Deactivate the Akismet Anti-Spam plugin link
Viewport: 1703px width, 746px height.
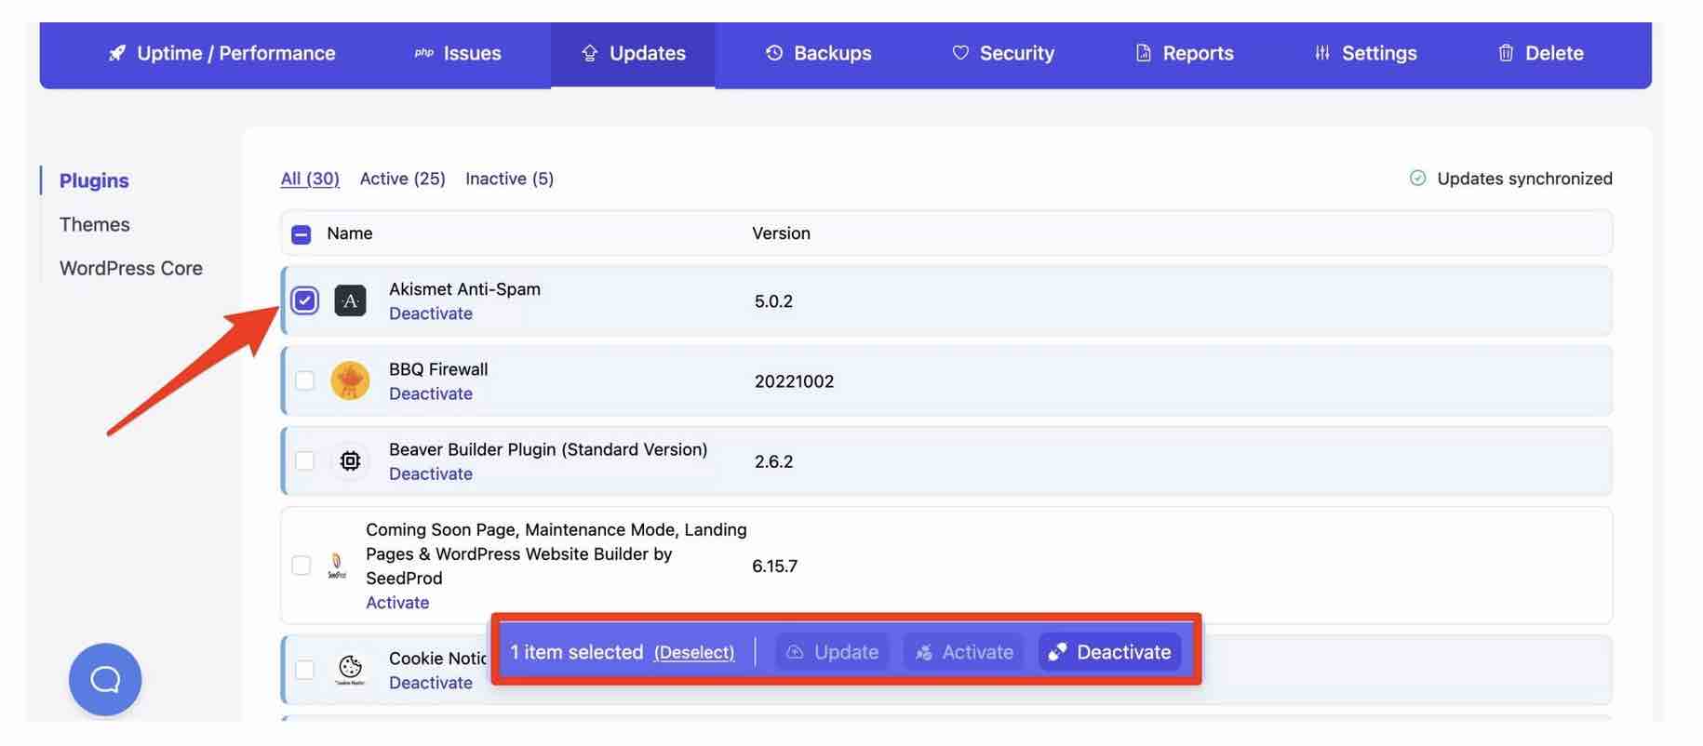click(431, 313)
